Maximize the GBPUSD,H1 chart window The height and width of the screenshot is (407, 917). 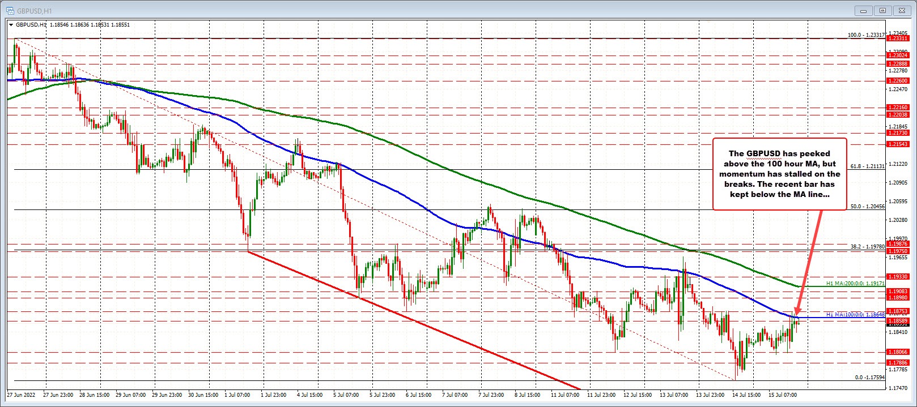[x=882, y=10]
